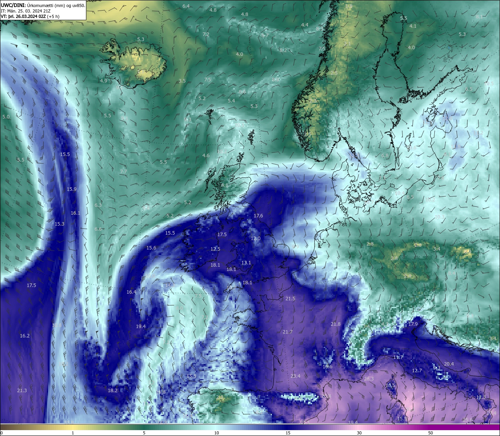Click the 6.4 value at the top
The width and height of the screenshot is (500, 436).
click(x=186, y=6)
